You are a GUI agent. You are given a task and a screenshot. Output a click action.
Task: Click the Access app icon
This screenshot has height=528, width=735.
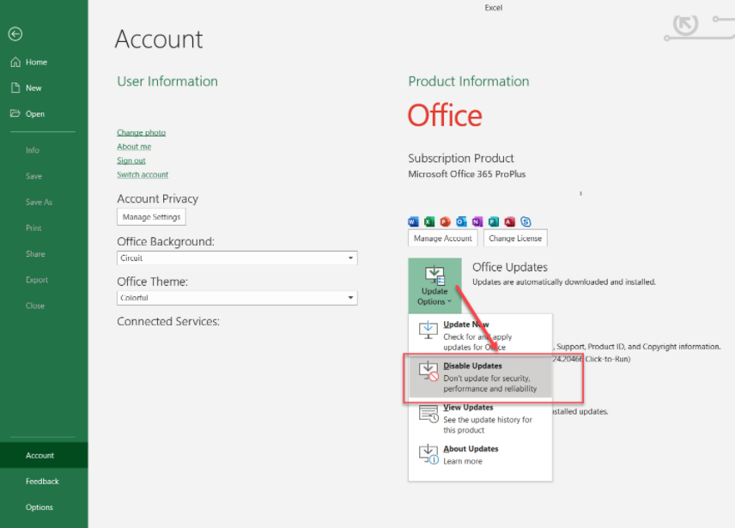509,222
